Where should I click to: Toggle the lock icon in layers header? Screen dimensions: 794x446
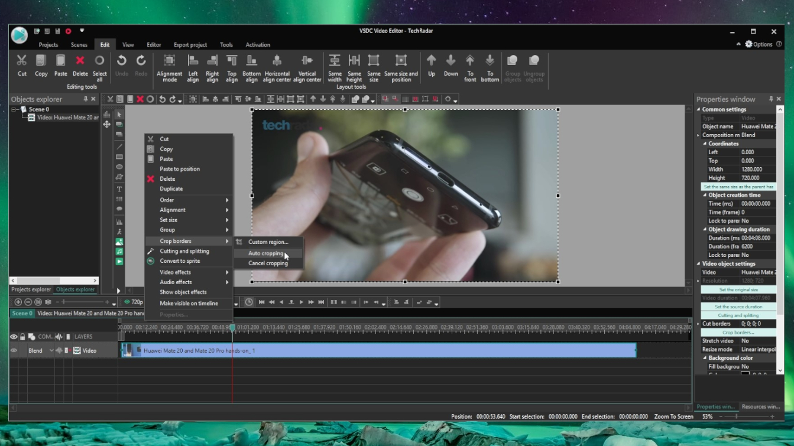(x=22, y=337)
